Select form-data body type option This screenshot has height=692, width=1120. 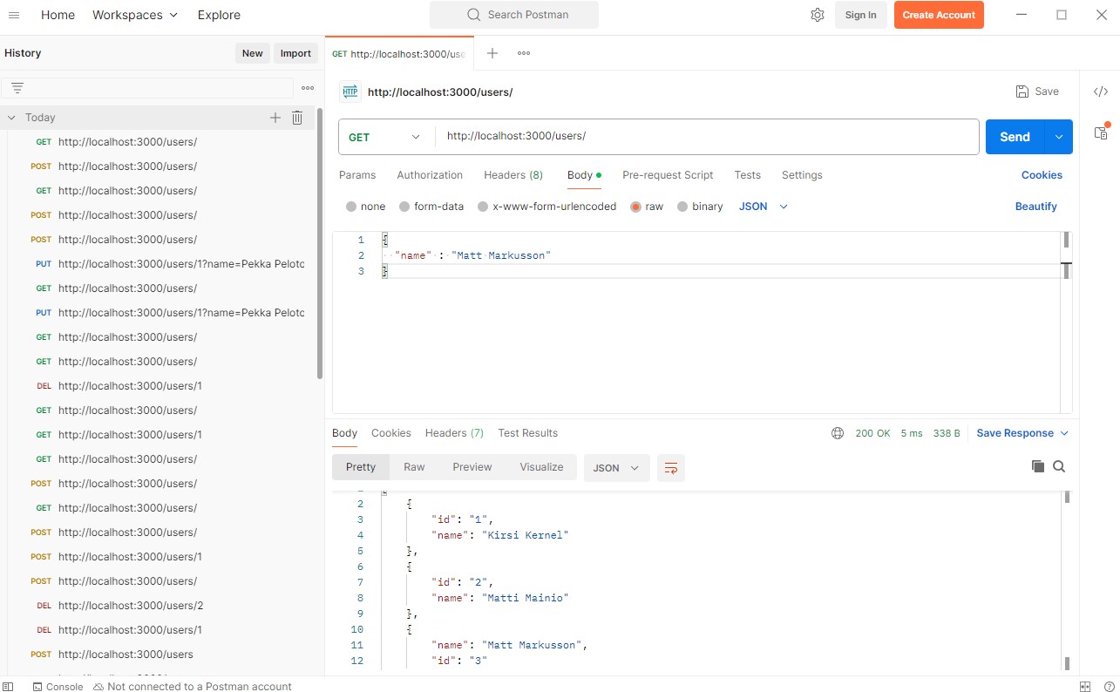point(404,207)
